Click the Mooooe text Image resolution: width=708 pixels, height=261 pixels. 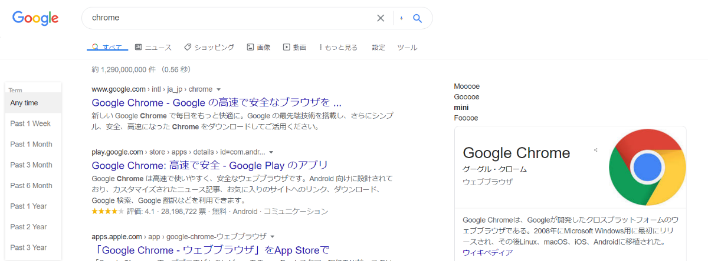[467, 86]
